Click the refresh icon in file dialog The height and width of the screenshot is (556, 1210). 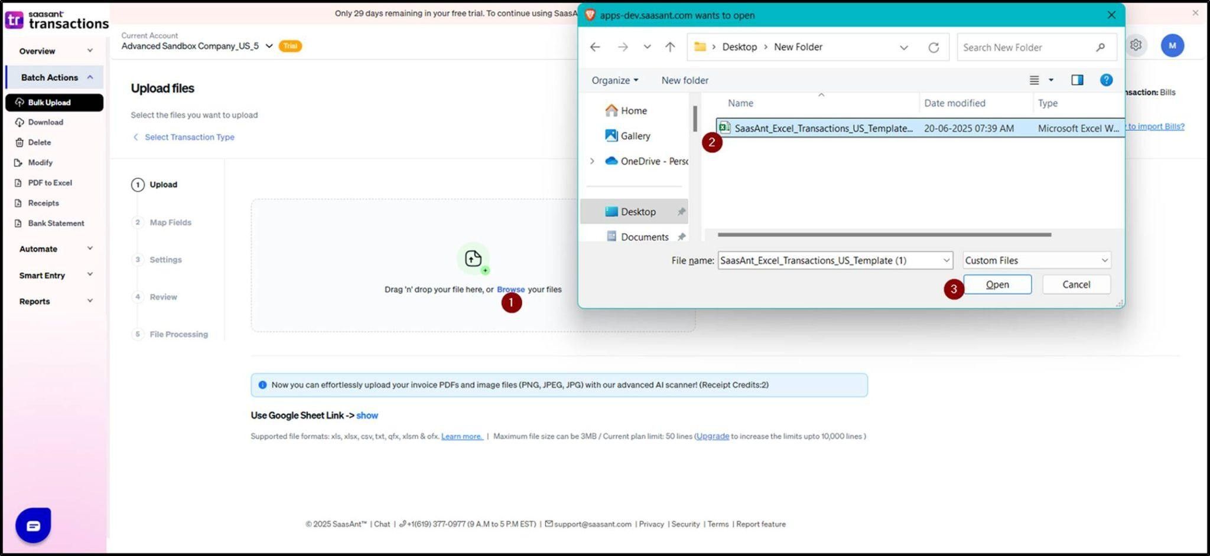(x=933, y=47)
